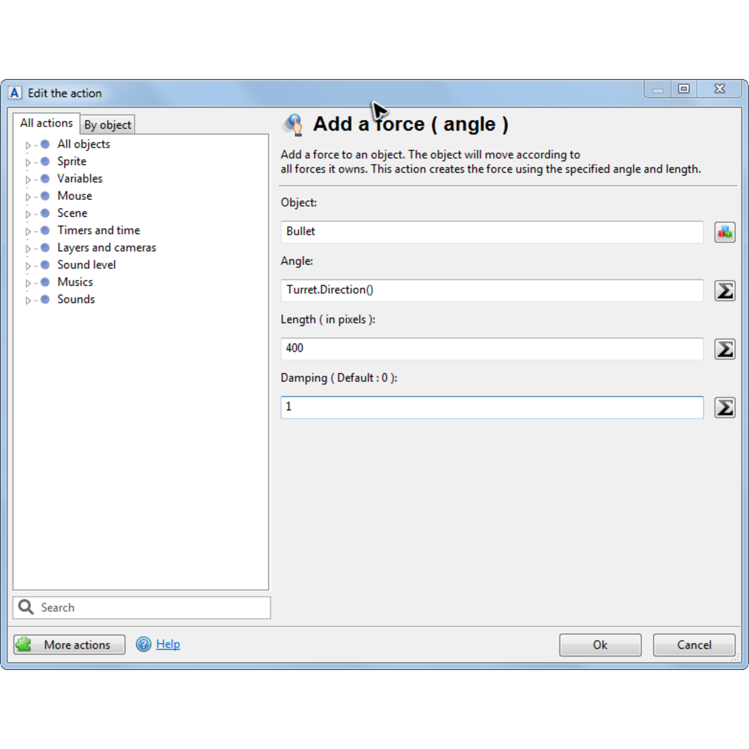Click the search magnifier icon
The image size is (749, 749).
[25, 607]
